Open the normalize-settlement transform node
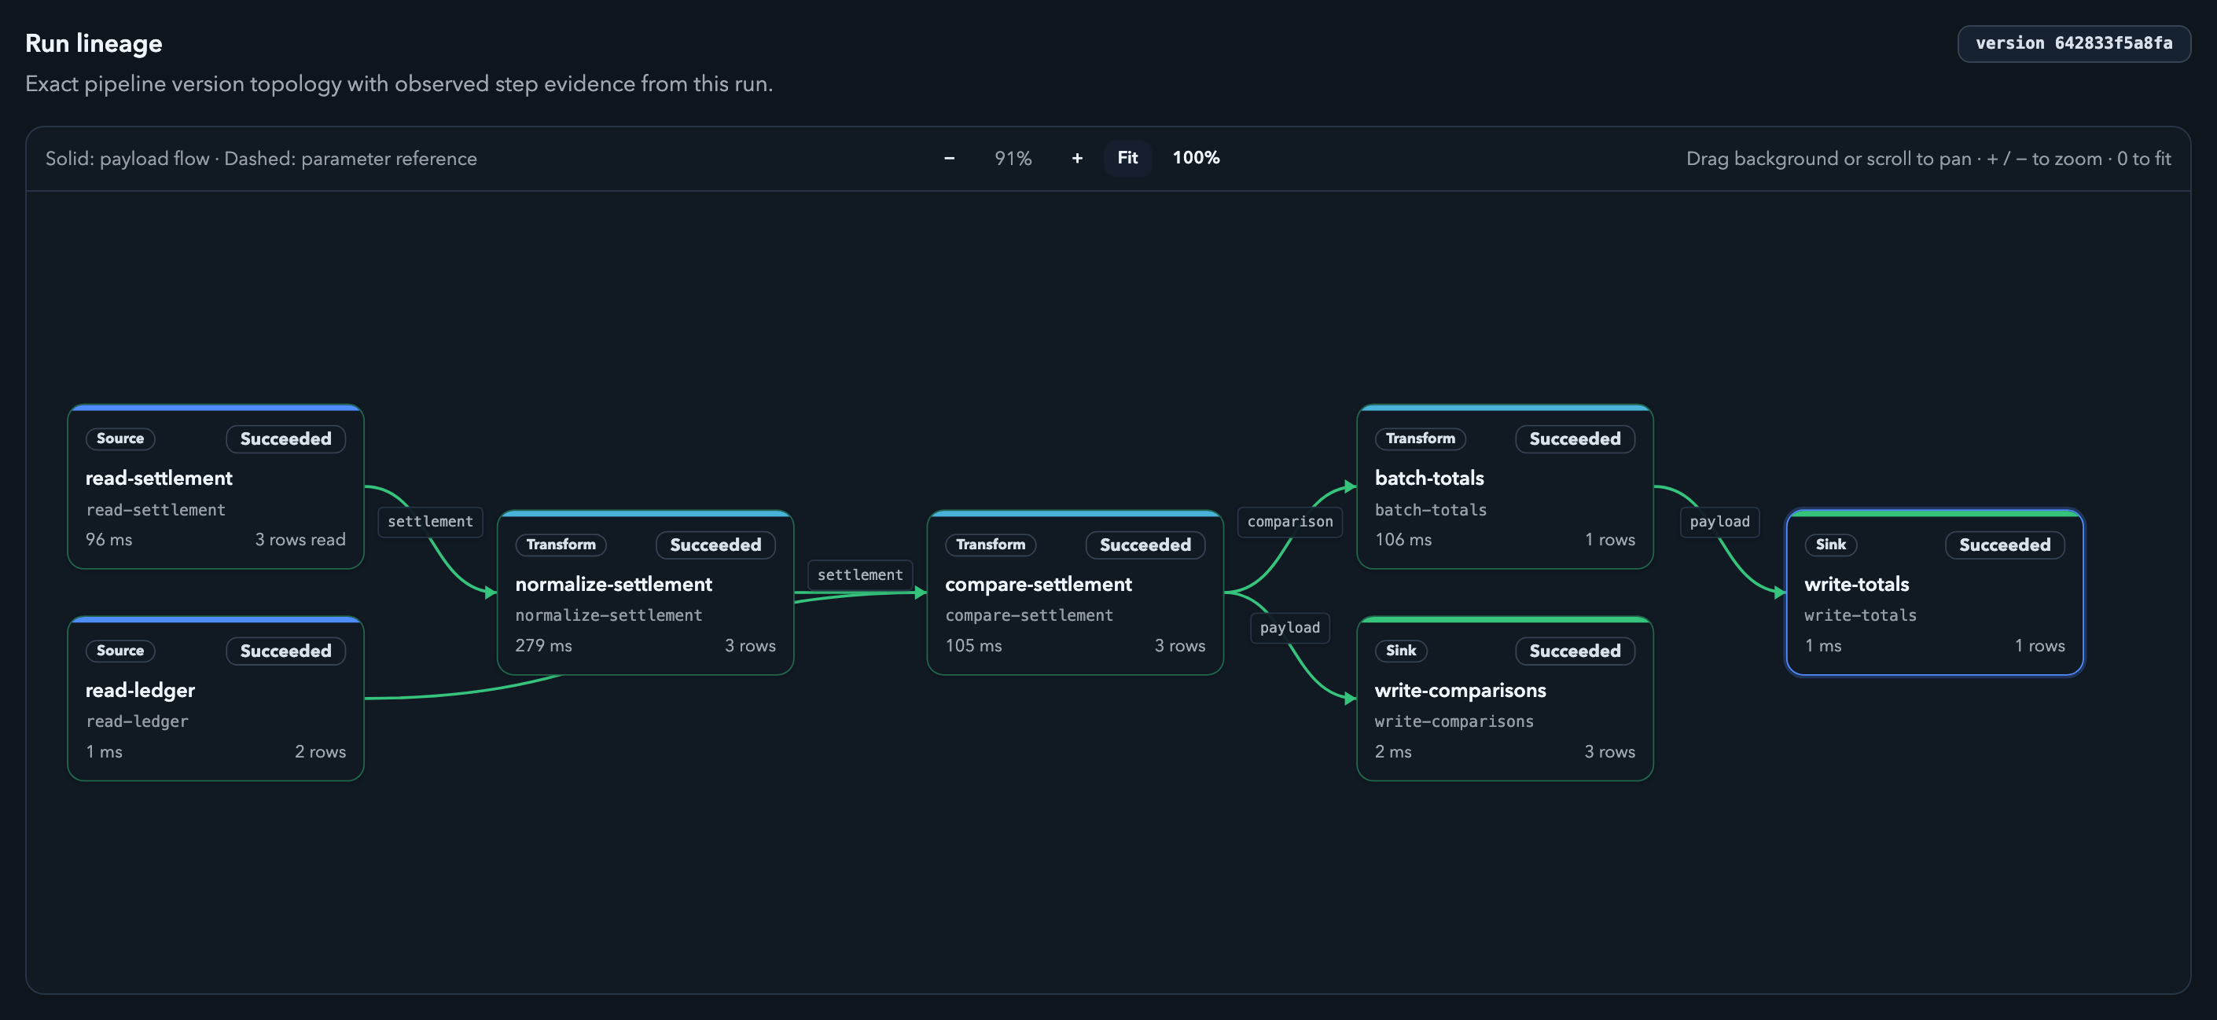The height and width of the screenshot is (1020, 2217). [645, 593]
